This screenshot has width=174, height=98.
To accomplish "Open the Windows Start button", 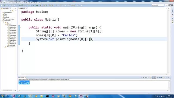I will (2, 96).
